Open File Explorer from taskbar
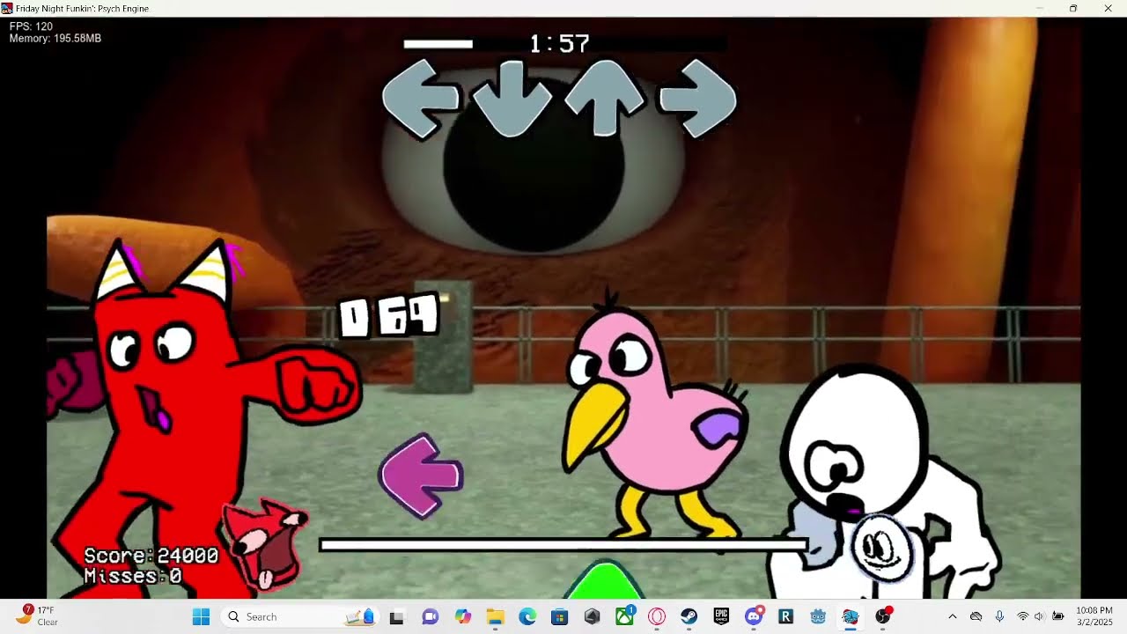The height and width of the screenshot is (634, 1127). pos(495,616)
